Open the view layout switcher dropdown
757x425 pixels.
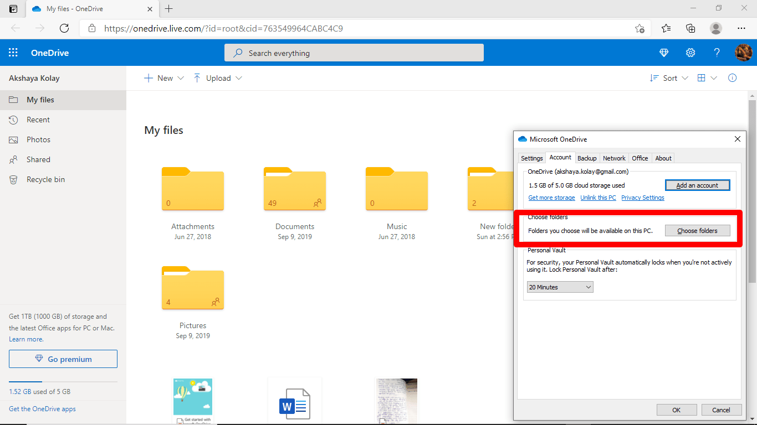tap(707, 78)
